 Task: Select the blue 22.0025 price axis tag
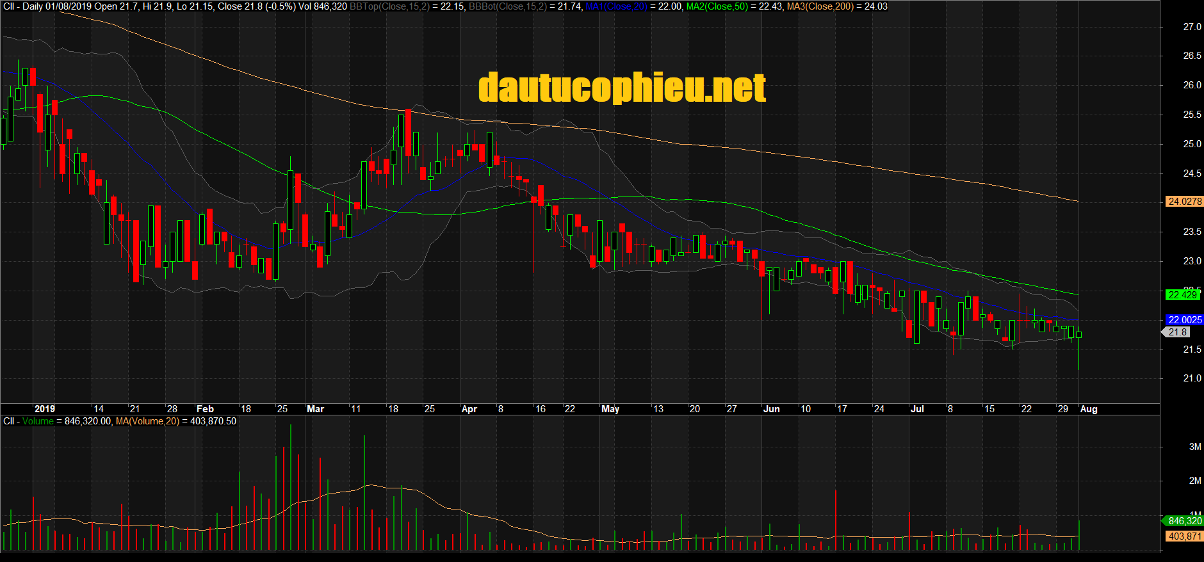click(1184, 320)
